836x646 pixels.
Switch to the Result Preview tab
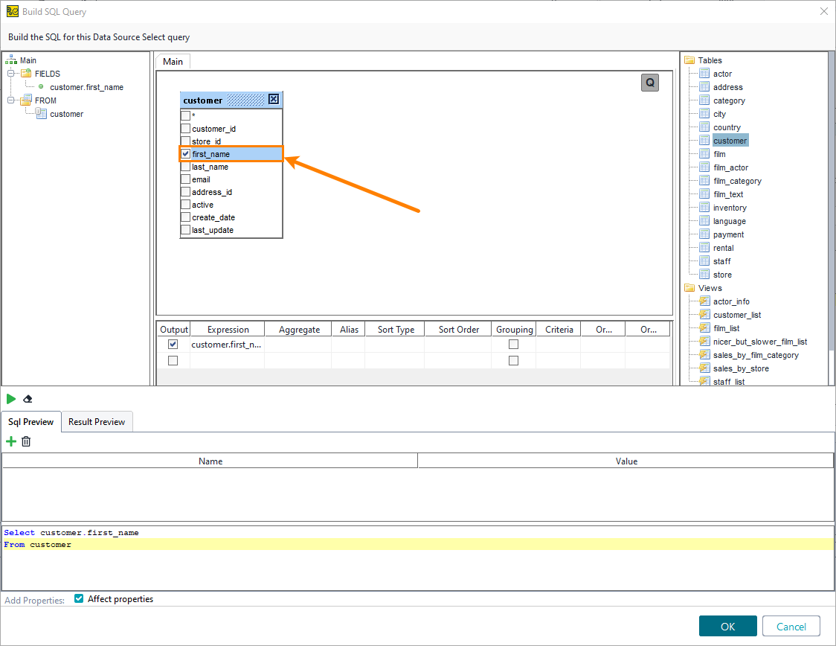pos(97,421)
